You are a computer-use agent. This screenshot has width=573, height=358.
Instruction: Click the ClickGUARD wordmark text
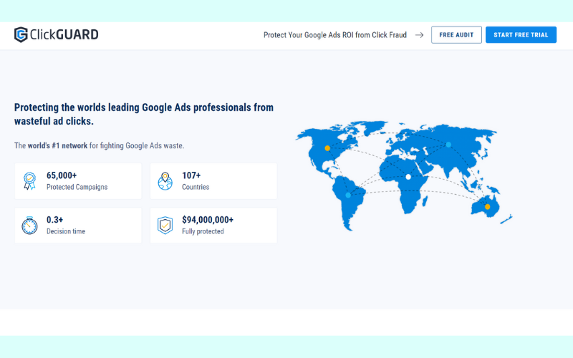point(64,34)
